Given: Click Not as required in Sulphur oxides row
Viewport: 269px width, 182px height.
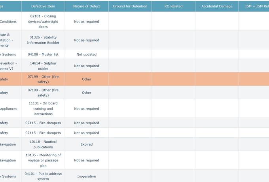Looking at the screenshot, I should [87, 66].
